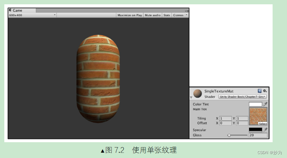Click the Offset Y field
287x158 pixels.
click(x=242, y=123)
